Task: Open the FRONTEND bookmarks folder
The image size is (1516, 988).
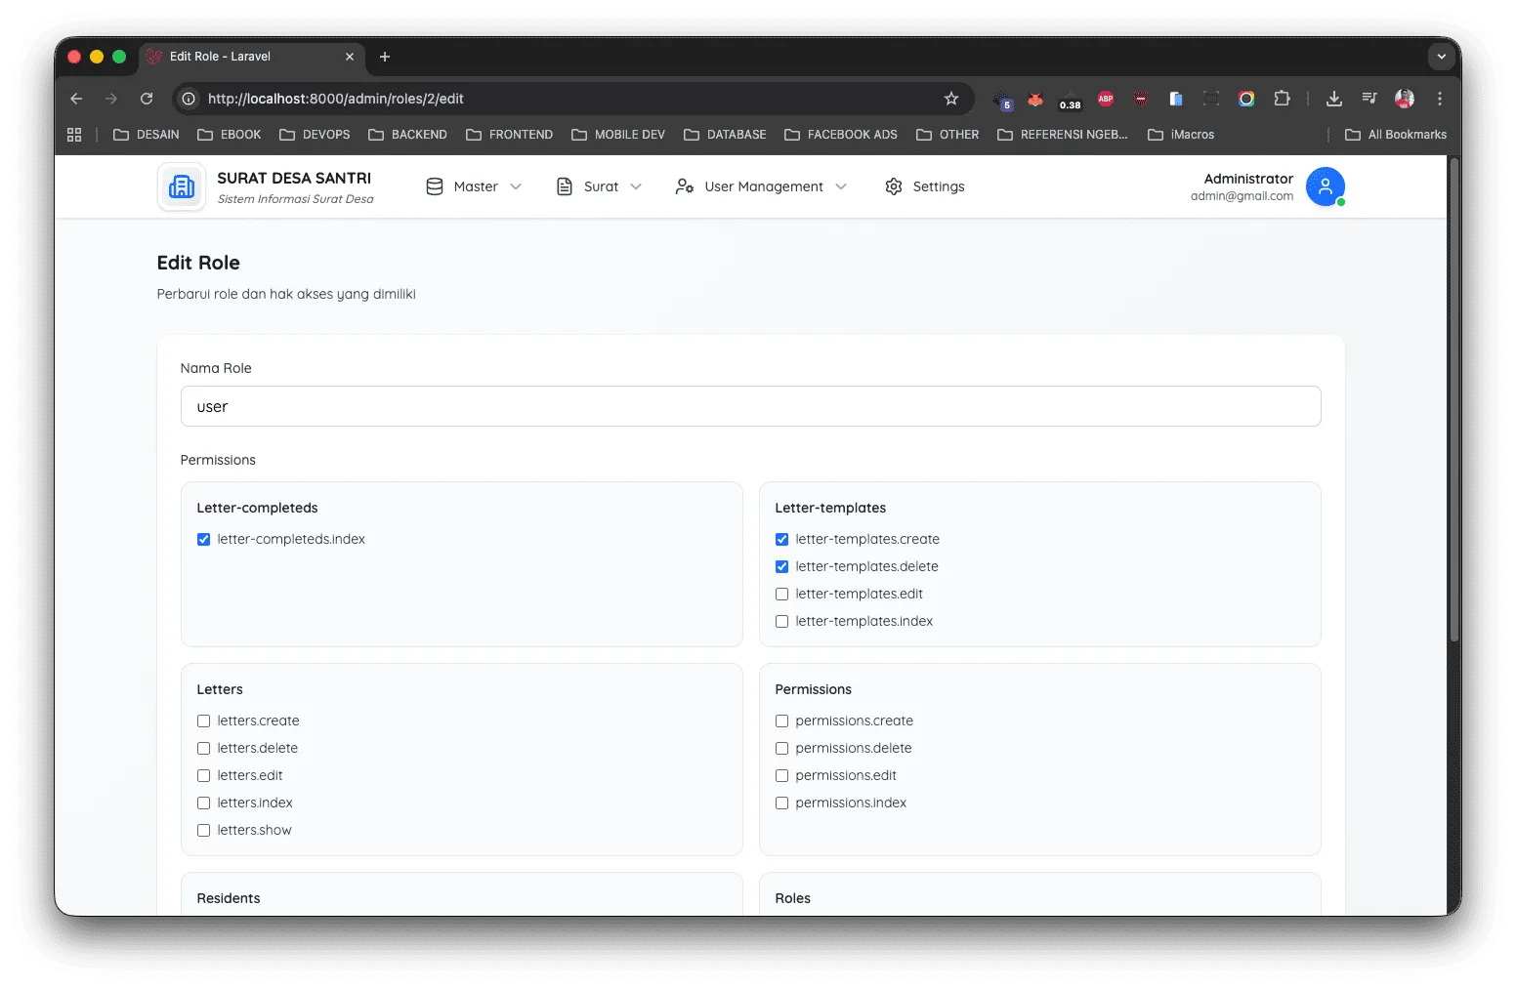Action: pos(509,135)
